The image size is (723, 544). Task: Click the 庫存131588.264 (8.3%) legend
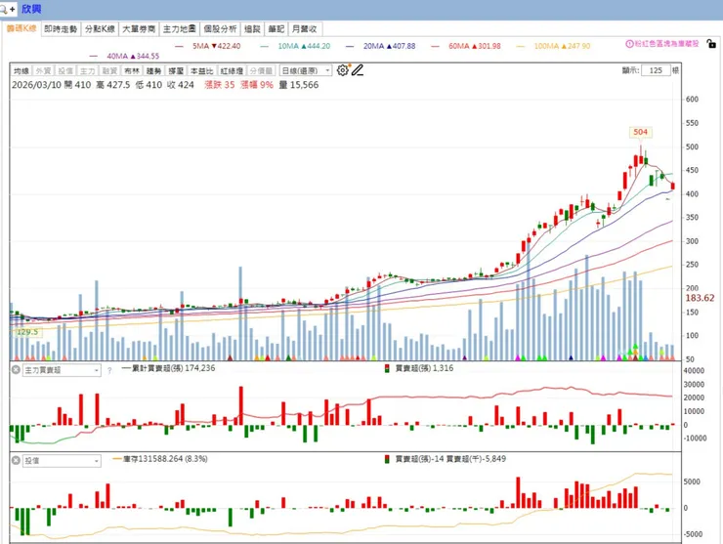coord(160,459)
